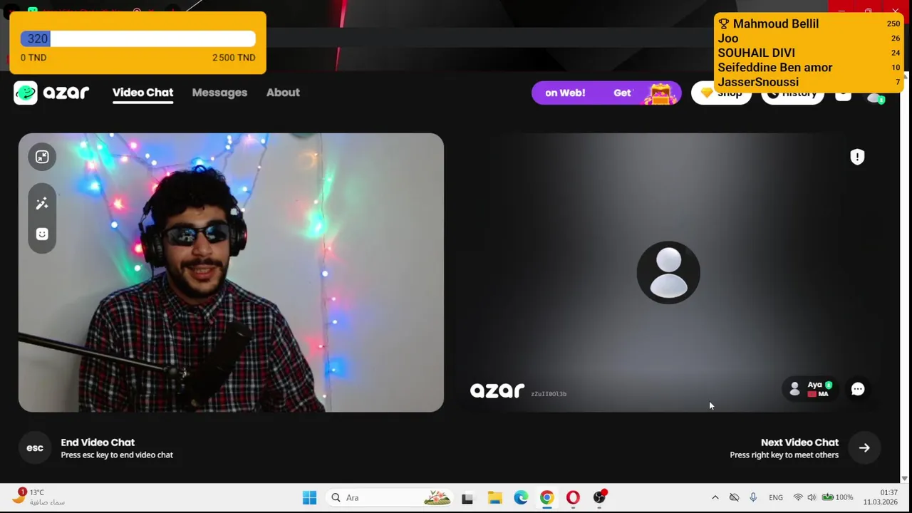Open the profile avatar with green shield
Viewport: 912px width, 513px height.
pyautogui.click(x=876, y=97)
